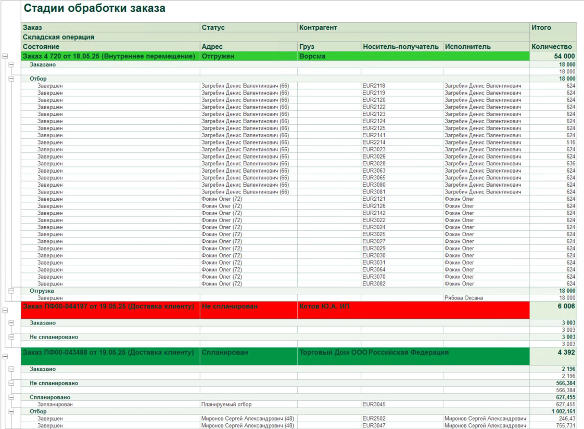Collapse order ПФ00-043488 tree node
The height and width of the screenshot is (429, 584).
[x=5, y=356]
